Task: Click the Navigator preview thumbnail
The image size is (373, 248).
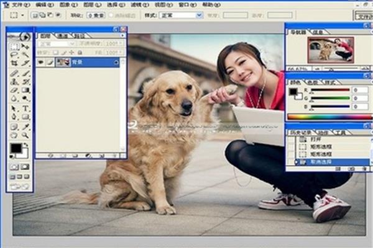Action: [x=331, y=50]
